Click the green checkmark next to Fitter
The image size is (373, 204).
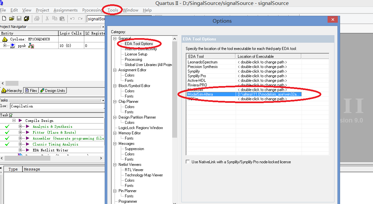pos(7,132)
